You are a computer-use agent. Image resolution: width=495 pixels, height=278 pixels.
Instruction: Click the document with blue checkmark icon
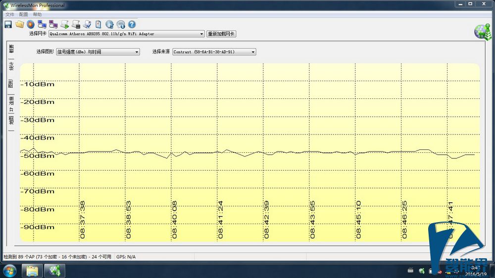click(x=88, y=24)
